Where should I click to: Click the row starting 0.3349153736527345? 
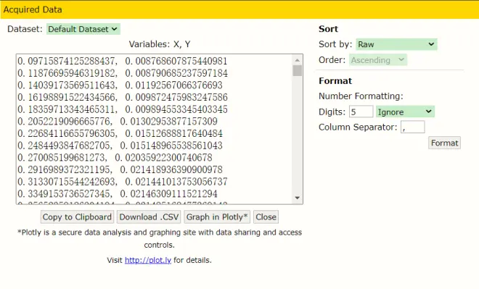pyautogui.click(x=118, y=194)
